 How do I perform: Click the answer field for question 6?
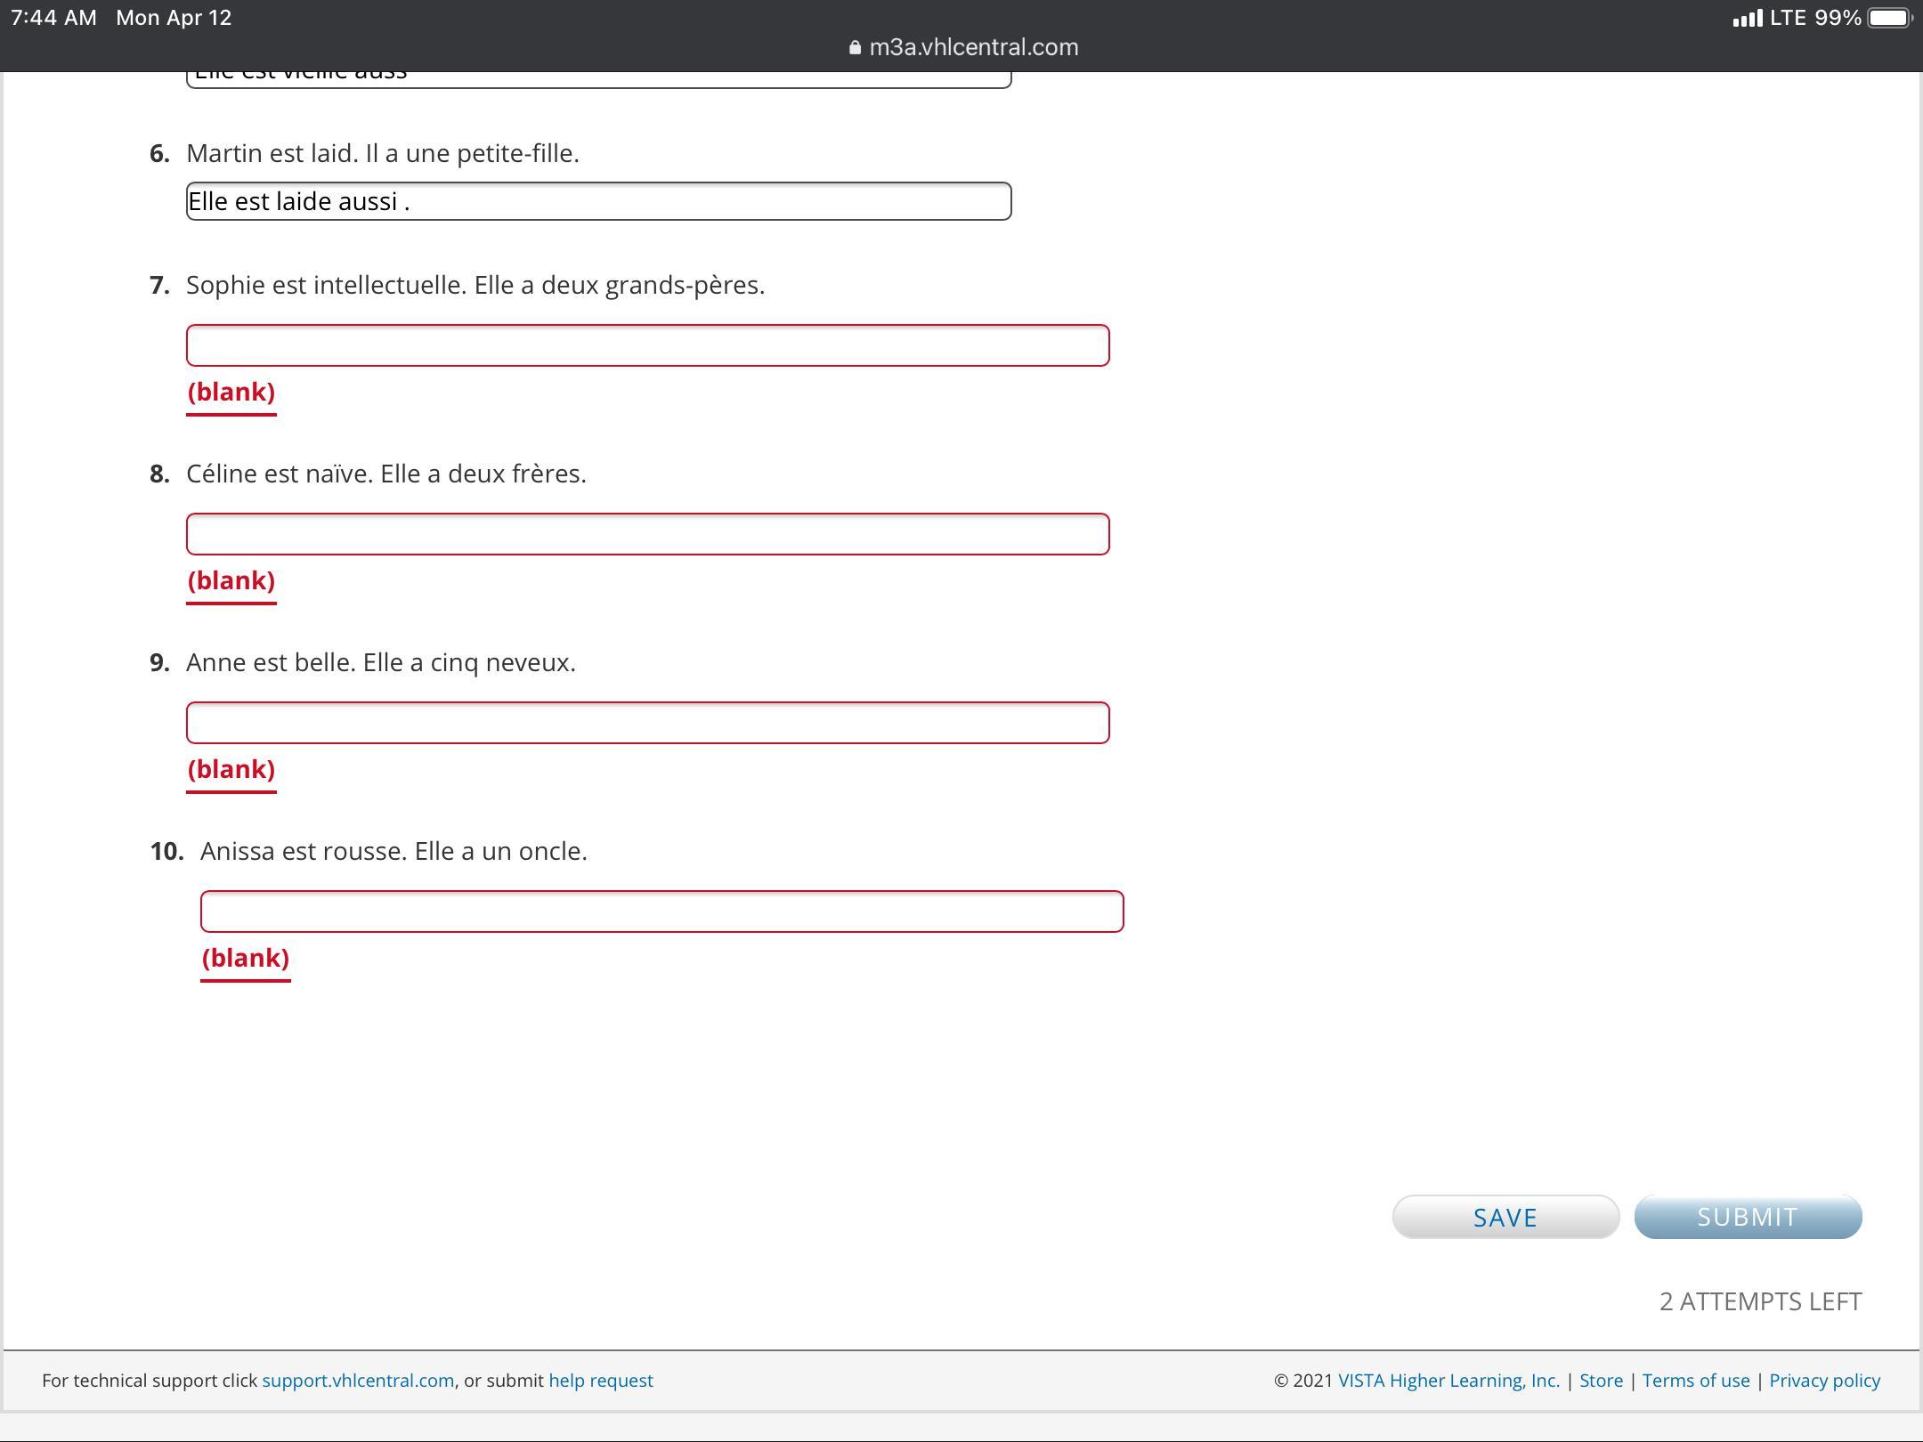(598, 201)
